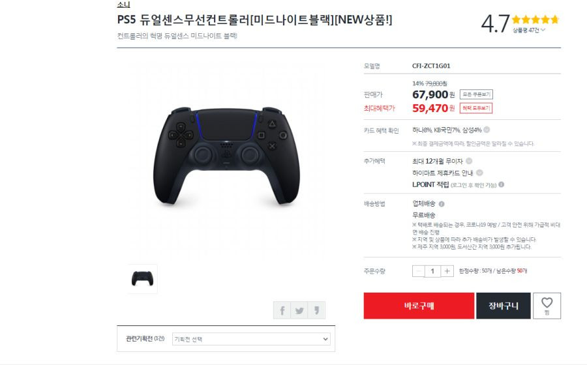
Task: Click 바로구매 buy now button
Action: (x=419, y=306)
